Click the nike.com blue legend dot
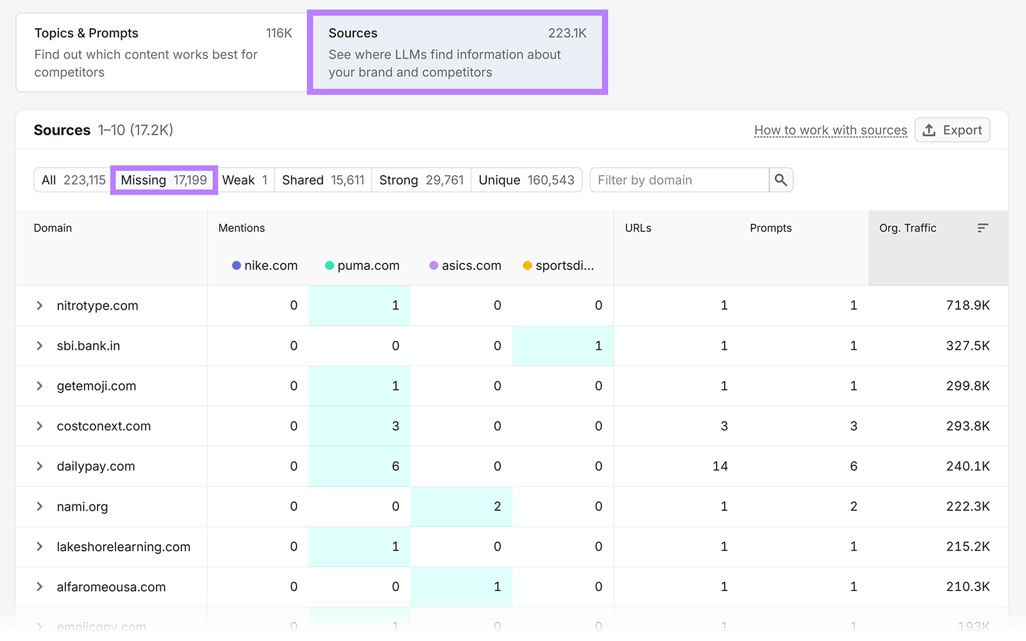Viewport: 1026px width, 641px height. pyautogui.click(x=237, y=265)
